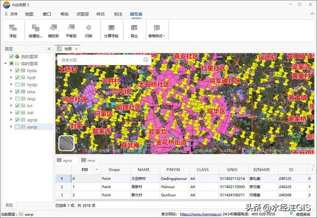Image resolution: width=317 pixels, height=218 pixels.
Task: Close the 图层 layers panel
Action: (49, 49)
